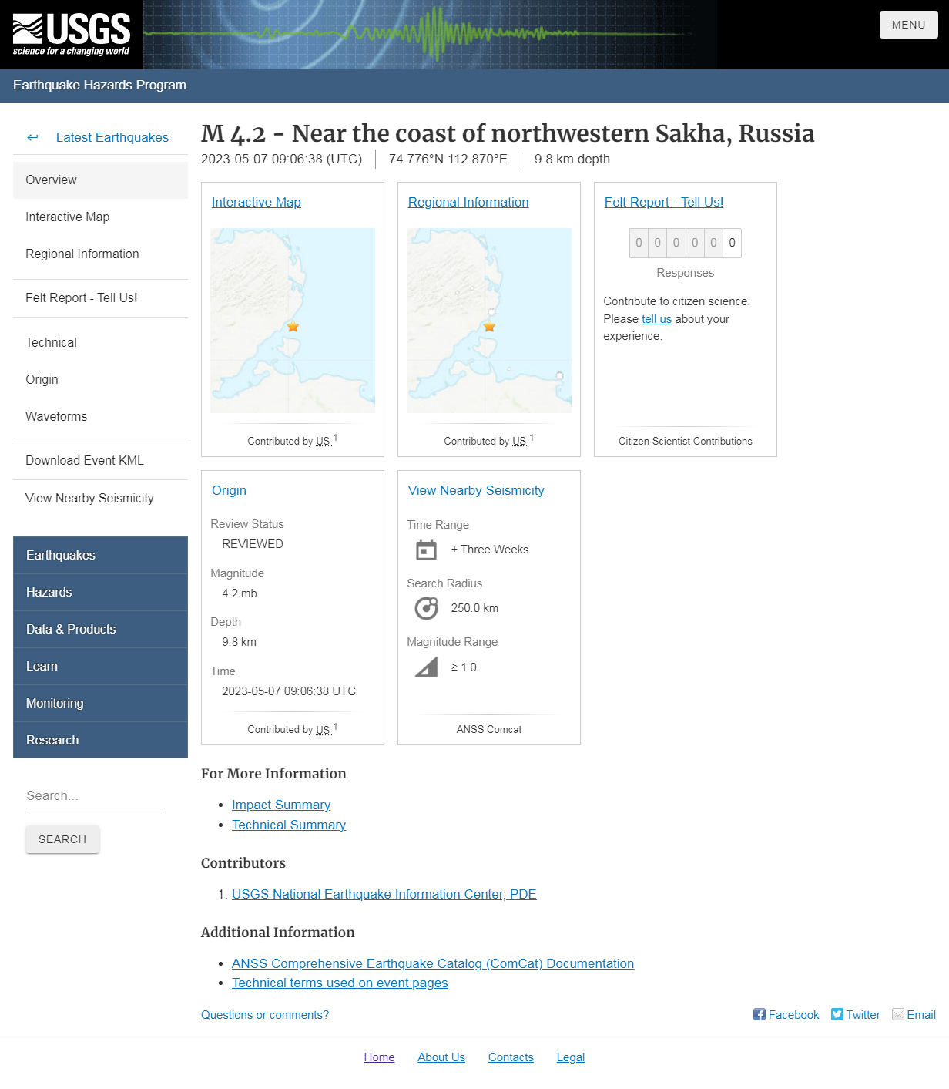Open Technical Summary link
949x1089 pixels.
[289, 825]
